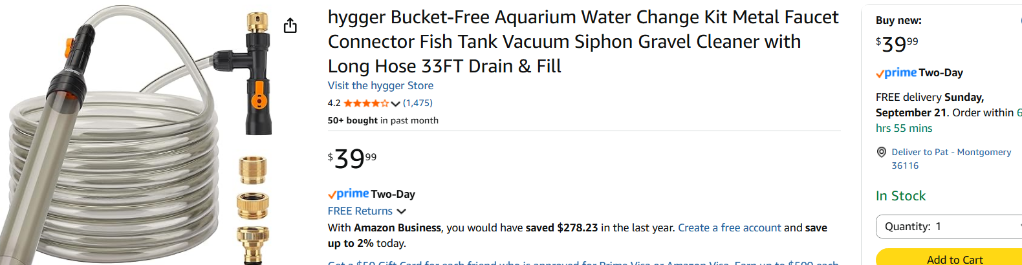Click the Prime logo in Buy new box
Viewport: 1022px width, 265px height.
(897, 73)
